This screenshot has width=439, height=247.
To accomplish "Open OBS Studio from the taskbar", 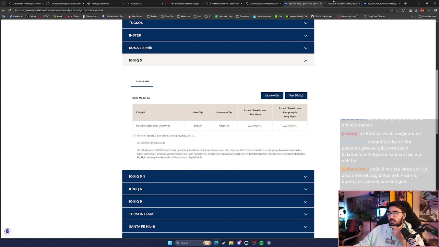I will click(254, 243).
